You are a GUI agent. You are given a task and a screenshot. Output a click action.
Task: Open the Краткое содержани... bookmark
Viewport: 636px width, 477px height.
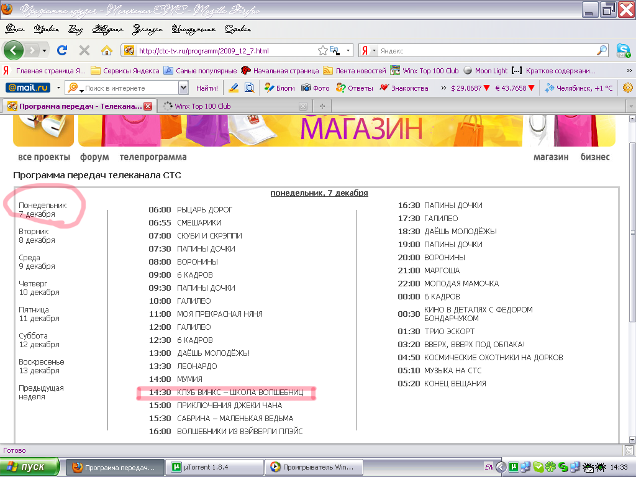click(x=553, y=71)
